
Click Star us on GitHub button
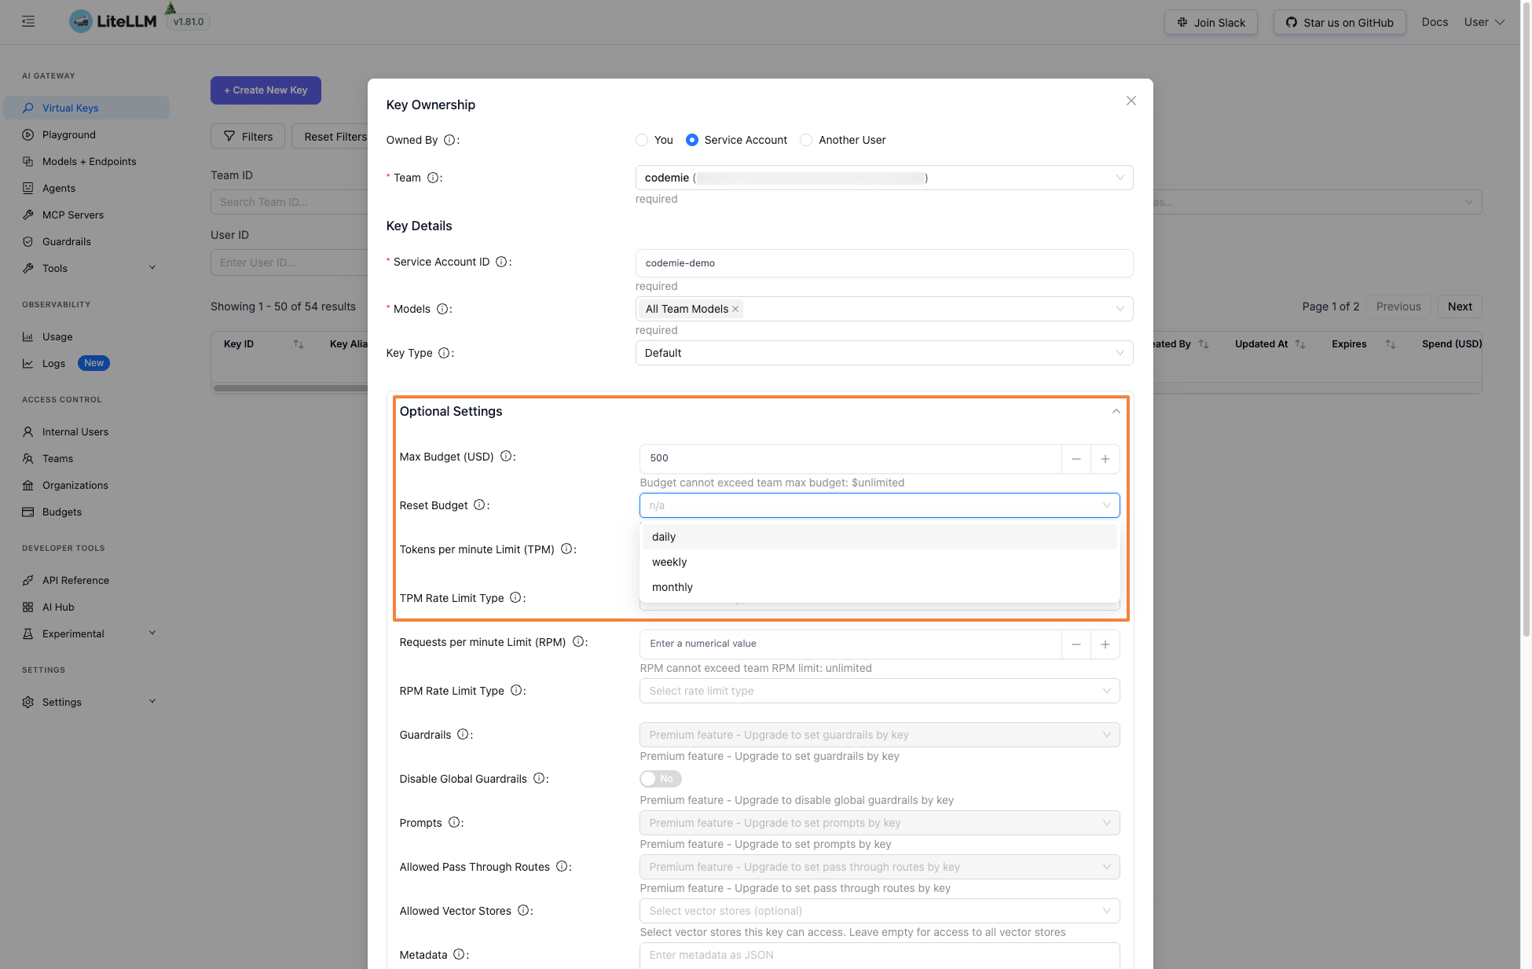1340,22
